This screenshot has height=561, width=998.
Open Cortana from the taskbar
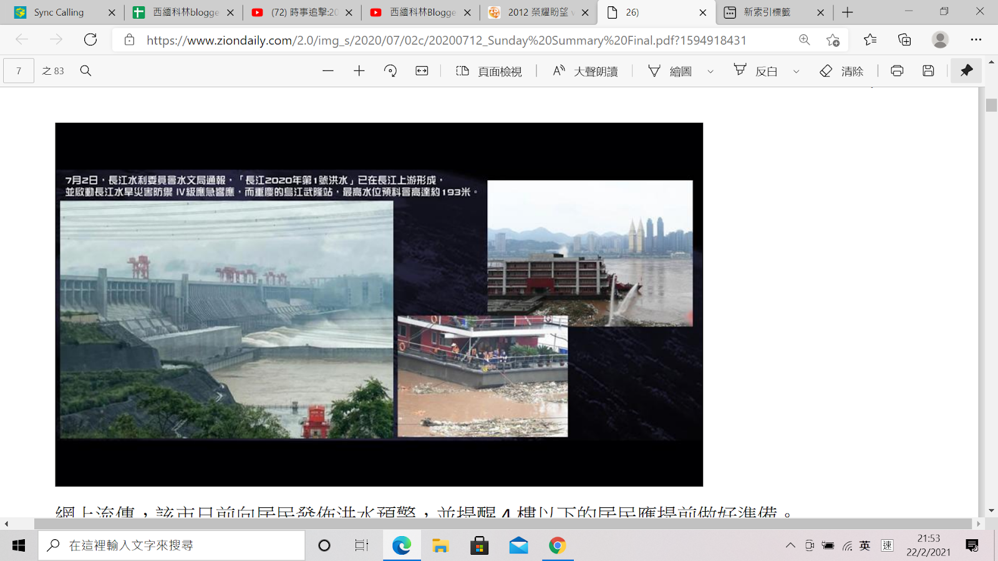(x=324, y=546)
